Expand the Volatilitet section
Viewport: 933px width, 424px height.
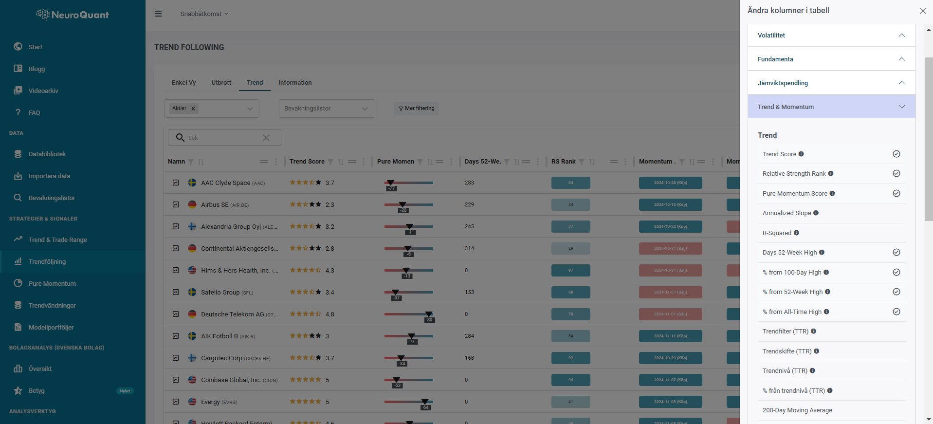[901, 35]
